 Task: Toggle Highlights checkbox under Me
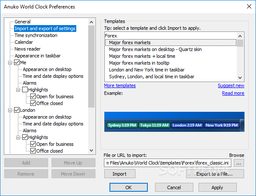pyautogui.click(x=25, y=90)
